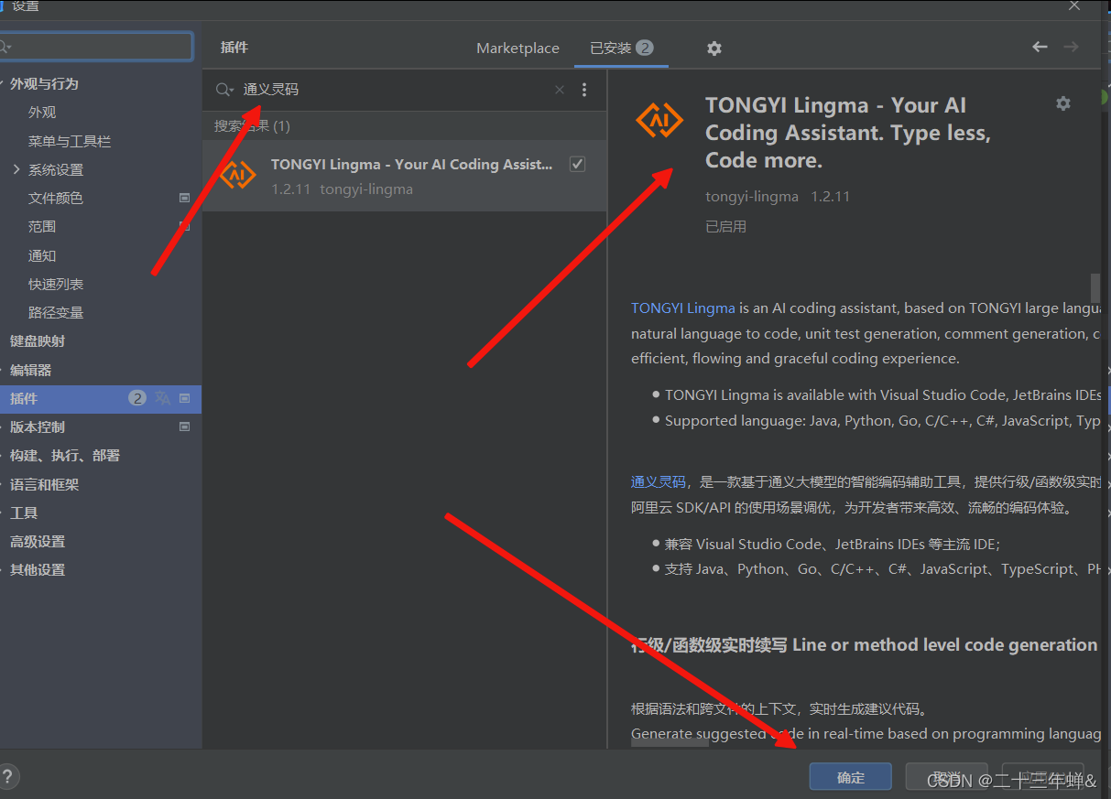Click 确定 button
Screen dimensions: 1111x799
tap(850, 777)
